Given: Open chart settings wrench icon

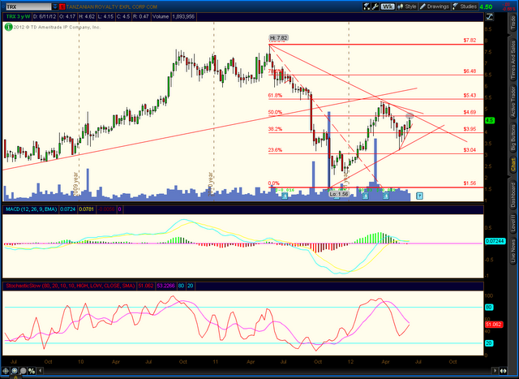Looking at the screenshot, I should (x=375, y=6).
